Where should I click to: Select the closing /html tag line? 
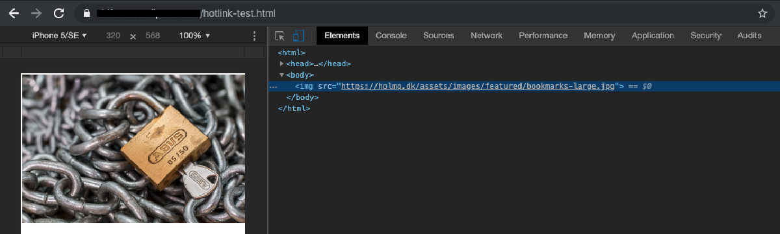[294, 108]
